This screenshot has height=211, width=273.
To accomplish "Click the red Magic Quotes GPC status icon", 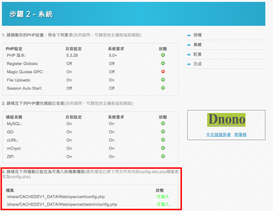I will [163, 71].
